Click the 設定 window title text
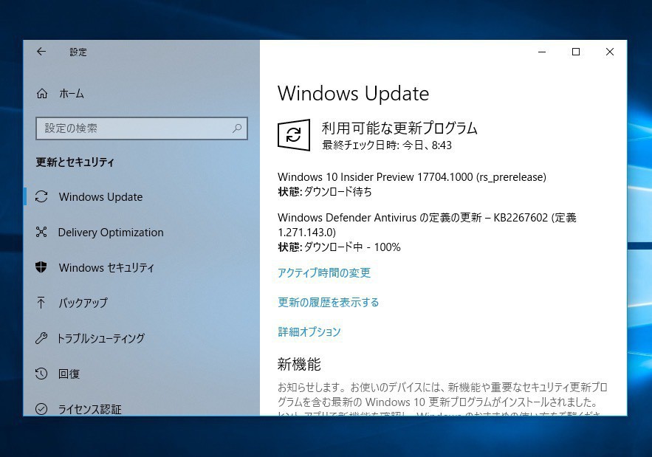 78,52
